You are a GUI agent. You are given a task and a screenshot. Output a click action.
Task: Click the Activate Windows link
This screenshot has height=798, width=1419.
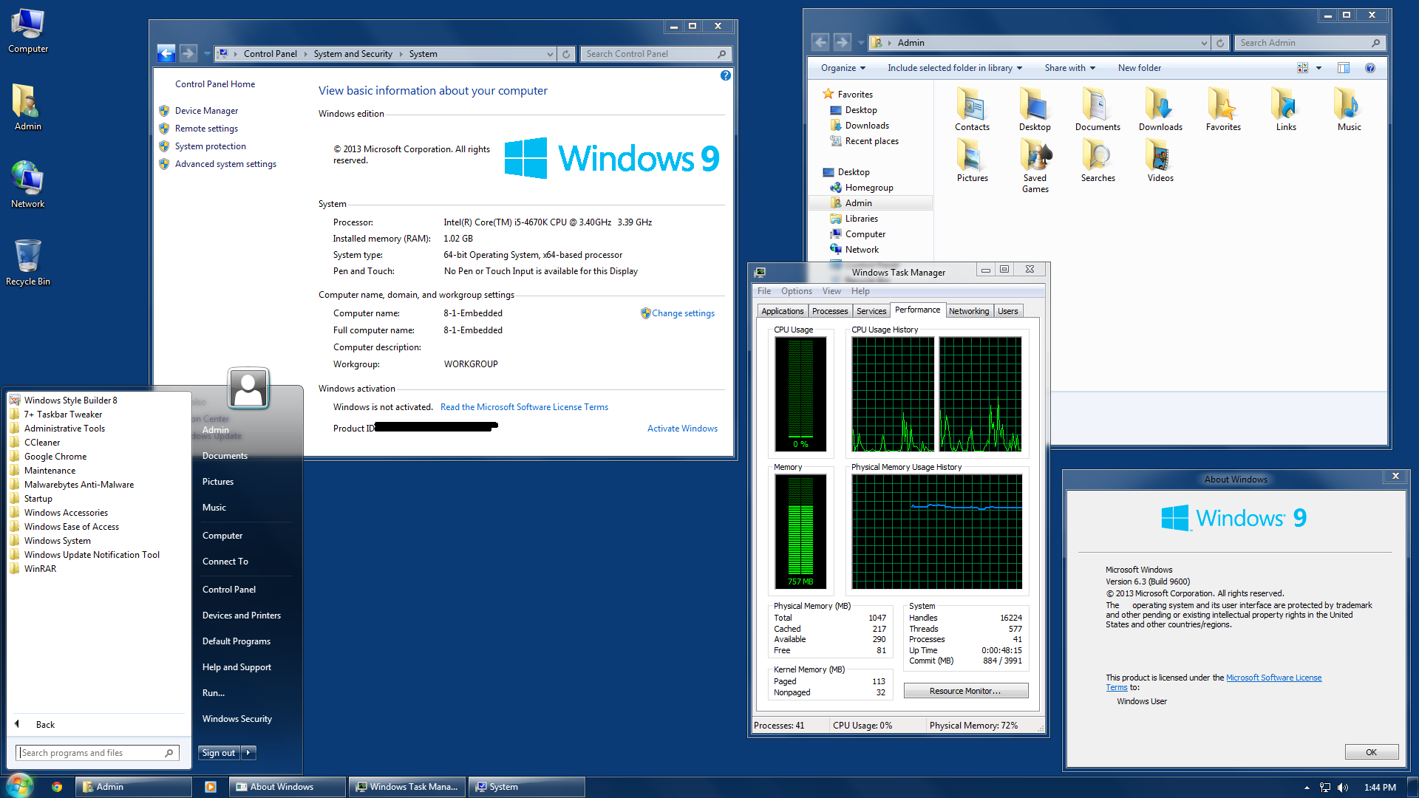pos(681,428)
